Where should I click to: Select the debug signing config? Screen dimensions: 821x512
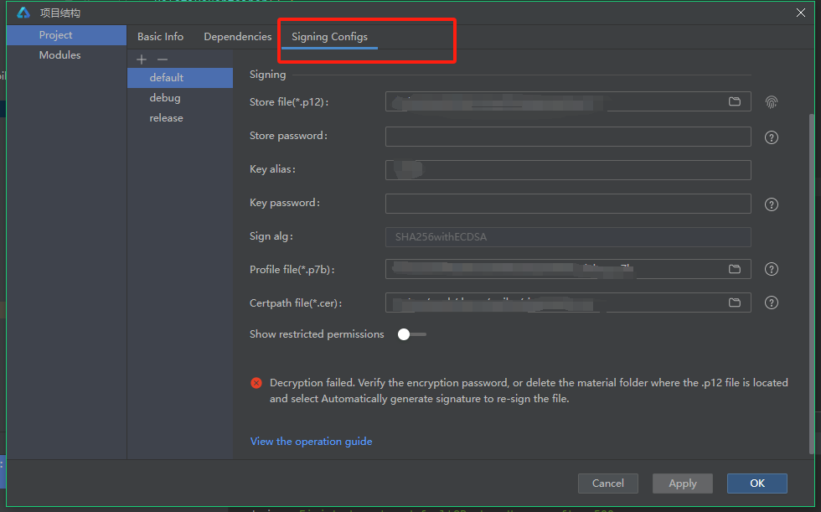click(180, 98)
